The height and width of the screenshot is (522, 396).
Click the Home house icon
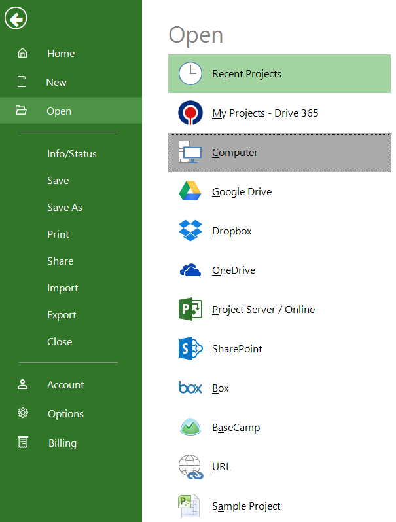[22, 53]
